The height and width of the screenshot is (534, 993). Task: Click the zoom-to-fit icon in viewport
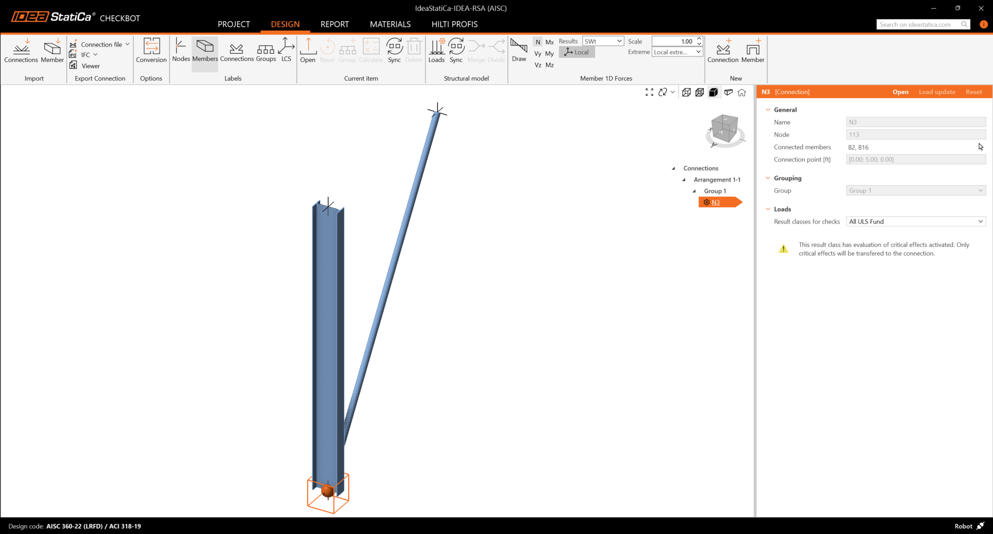click(649, 92)
